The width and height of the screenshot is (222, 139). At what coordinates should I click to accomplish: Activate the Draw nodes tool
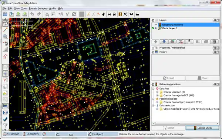(x=6, y=30)
